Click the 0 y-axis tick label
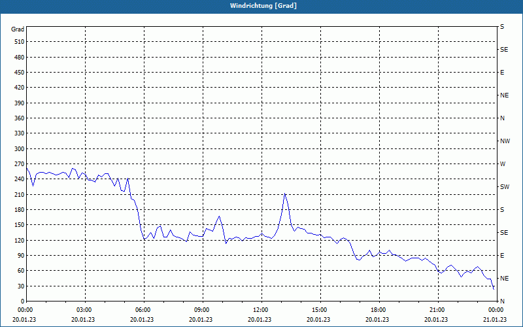The height and width of the screenshot is (327, 523). [x=23, y=301]
